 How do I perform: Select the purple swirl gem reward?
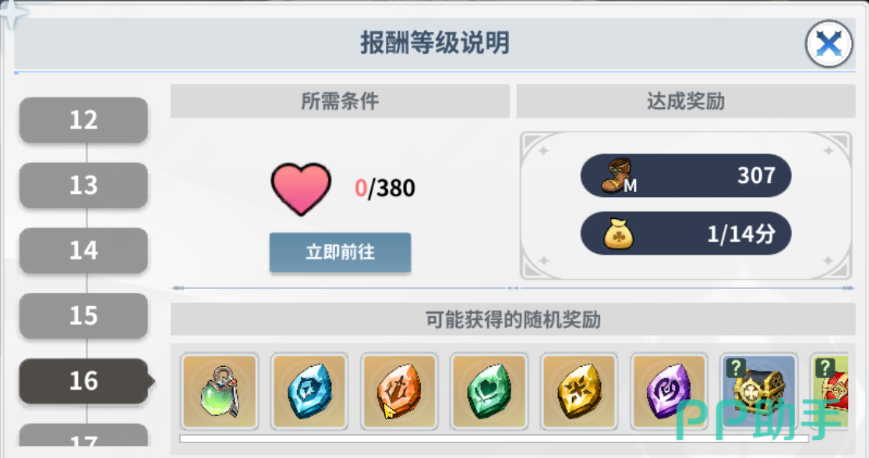click(669, 392)
